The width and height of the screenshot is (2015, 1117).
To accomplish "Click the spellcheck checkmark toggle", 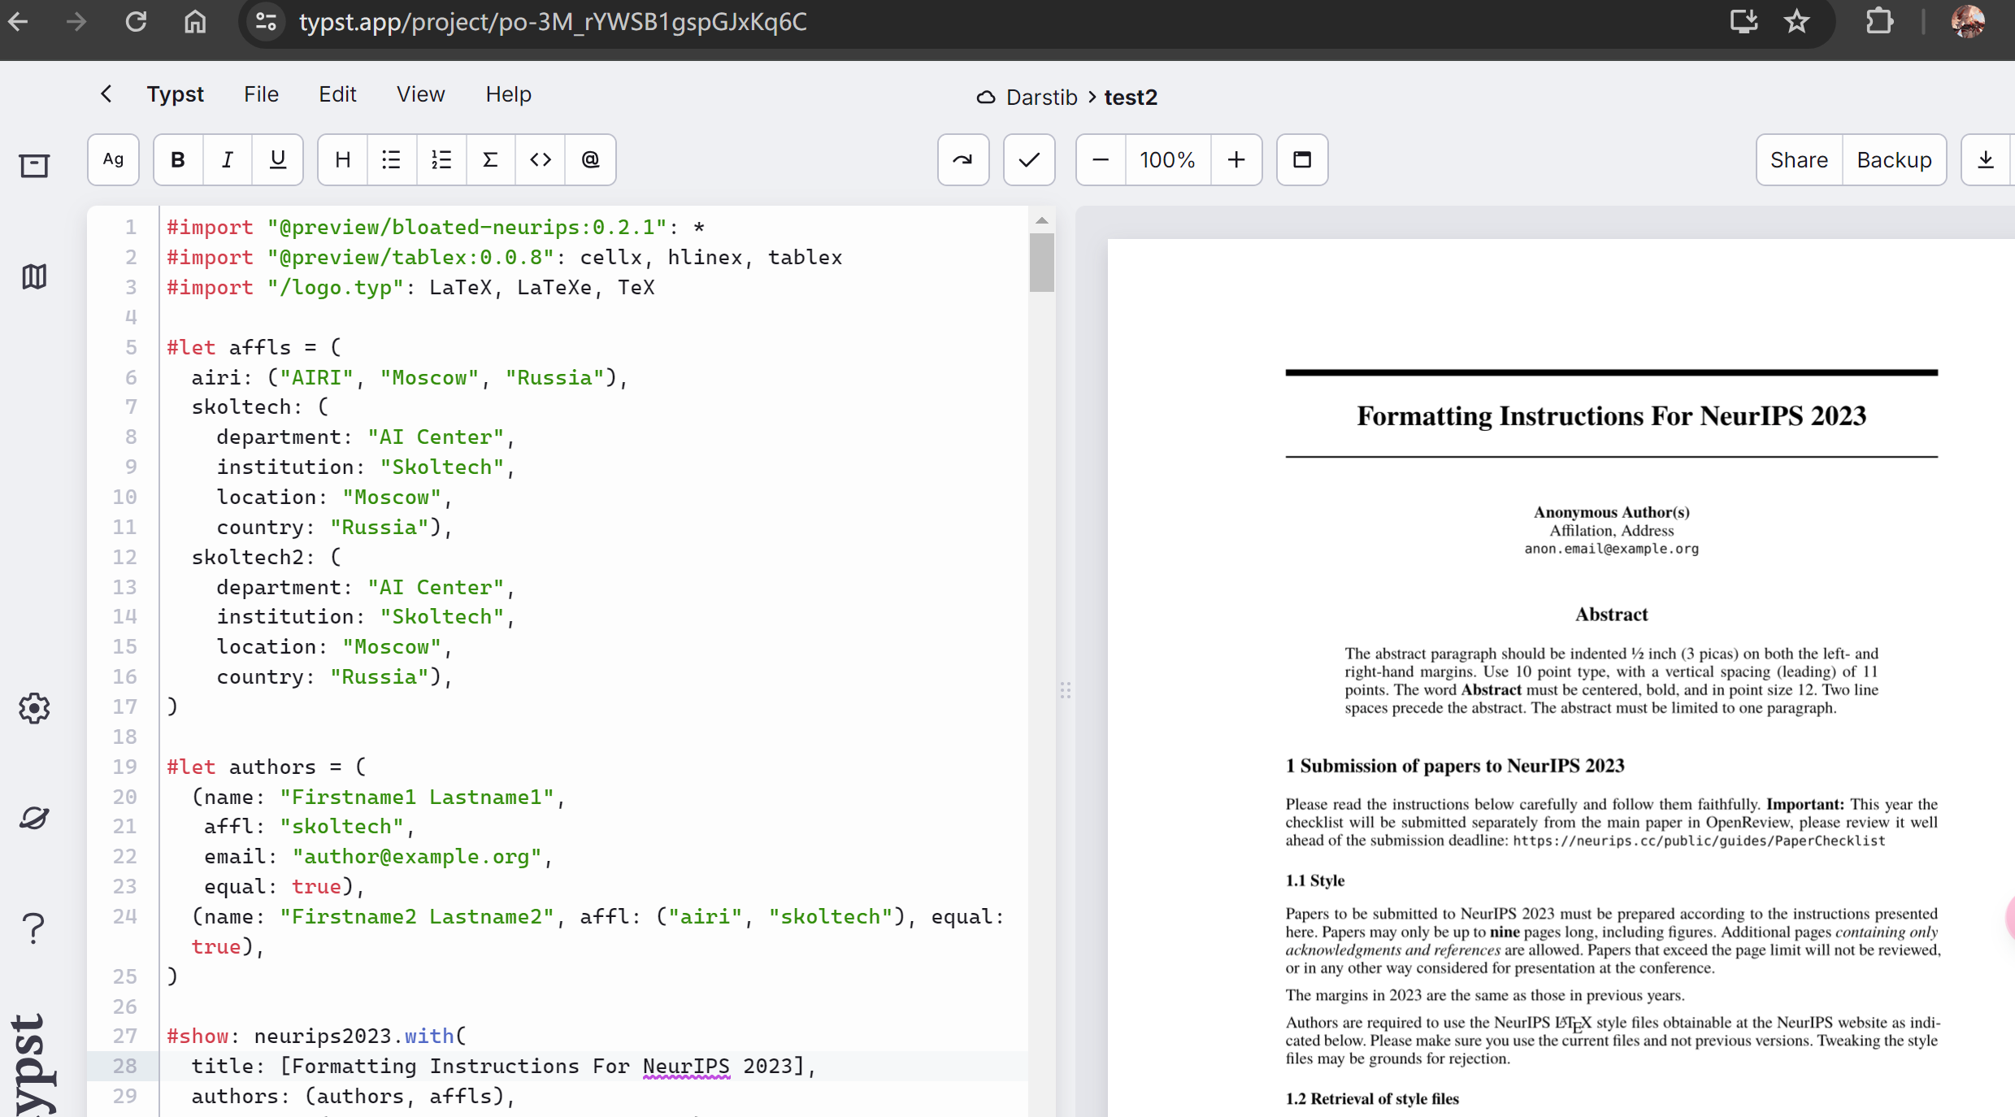I will (1028, 159).
